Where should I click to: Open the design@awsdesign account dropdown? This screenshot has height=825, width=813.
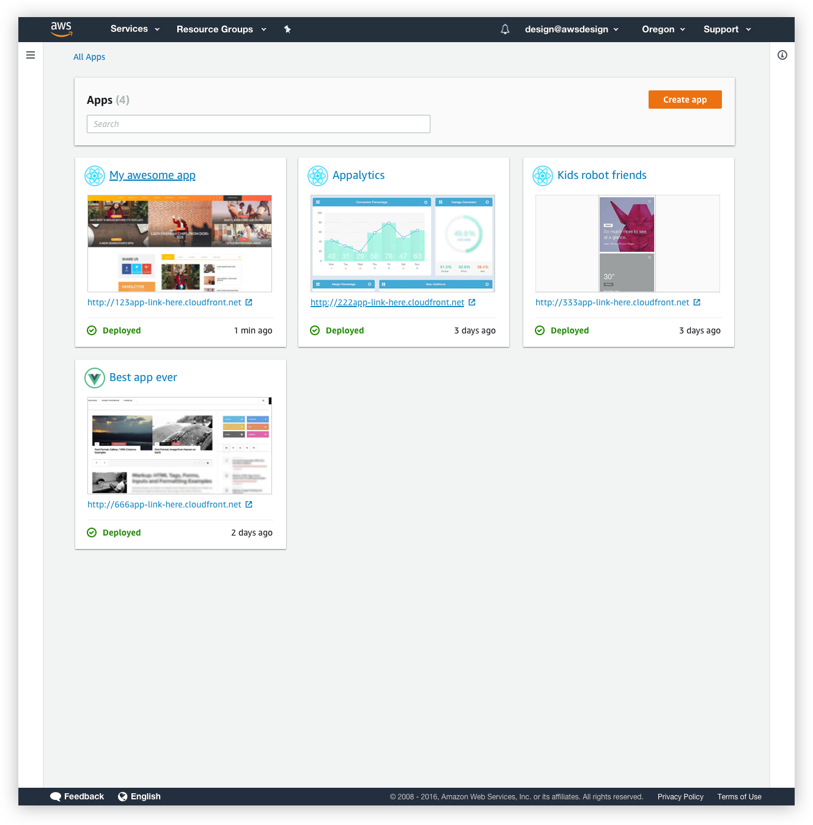tap(572, 29)
